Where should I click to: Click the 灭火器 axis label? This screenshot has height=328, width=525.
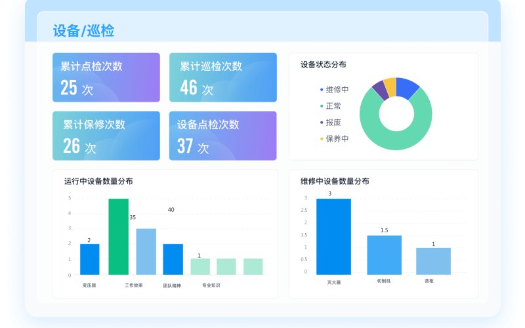pos(334,283)
